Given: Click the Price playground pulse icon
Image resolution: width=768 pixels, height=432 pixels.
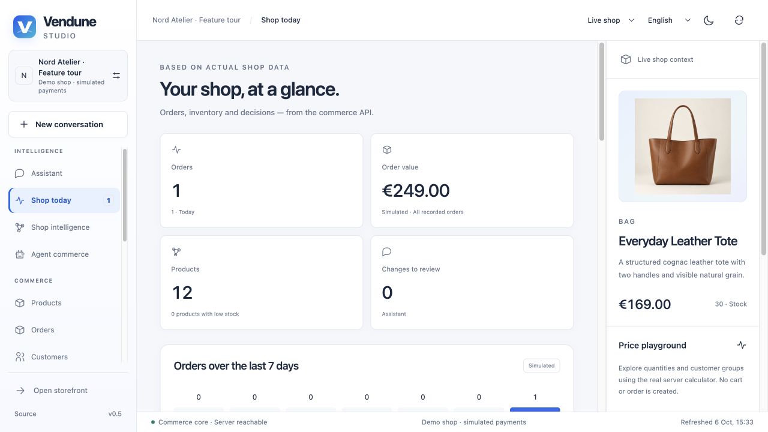Looking at the screenshot, I should click(x=742, y=345).
